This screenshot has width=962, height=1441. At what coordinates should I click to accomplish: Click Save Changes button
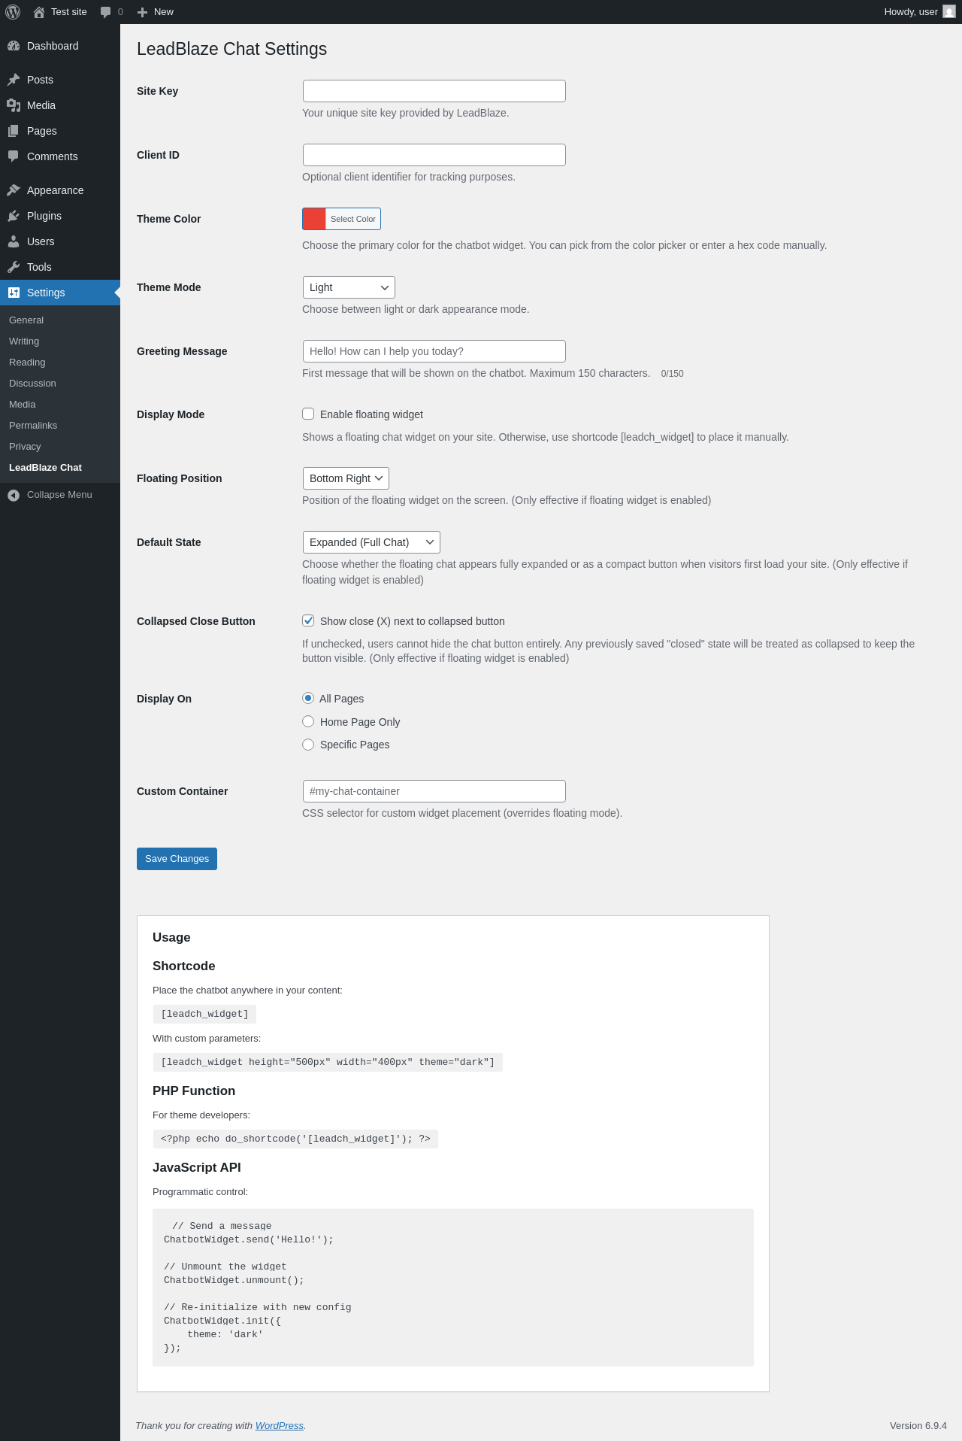click(x=177, y=859)
